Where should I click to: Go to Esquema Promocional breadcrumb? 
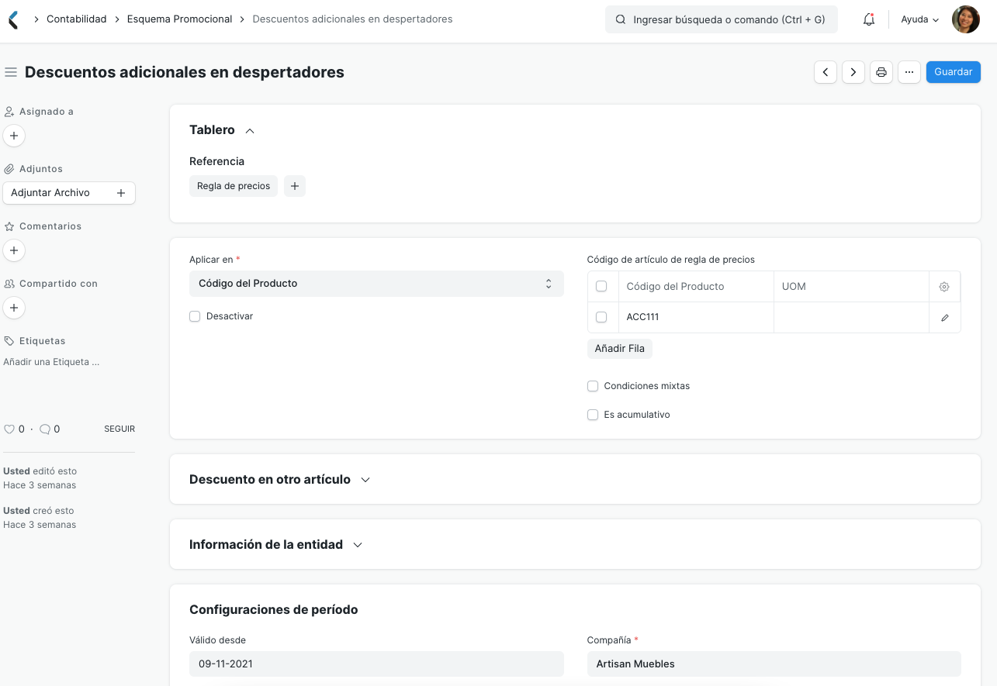coord(180,19)
